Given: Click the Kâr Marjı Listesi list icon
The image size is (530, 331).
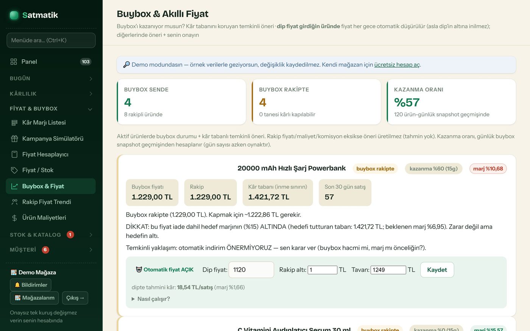Looking at the screenshot, I should [x=14, y=123].
